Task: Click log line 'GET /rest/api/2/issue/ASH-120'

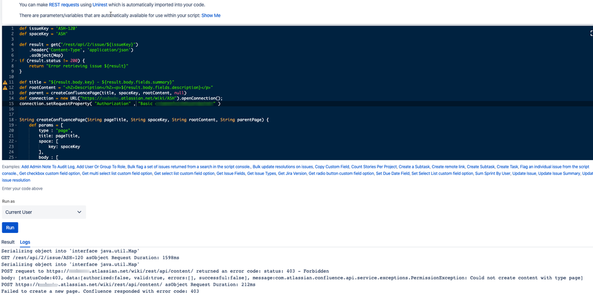Action: (x=90, y=257)
